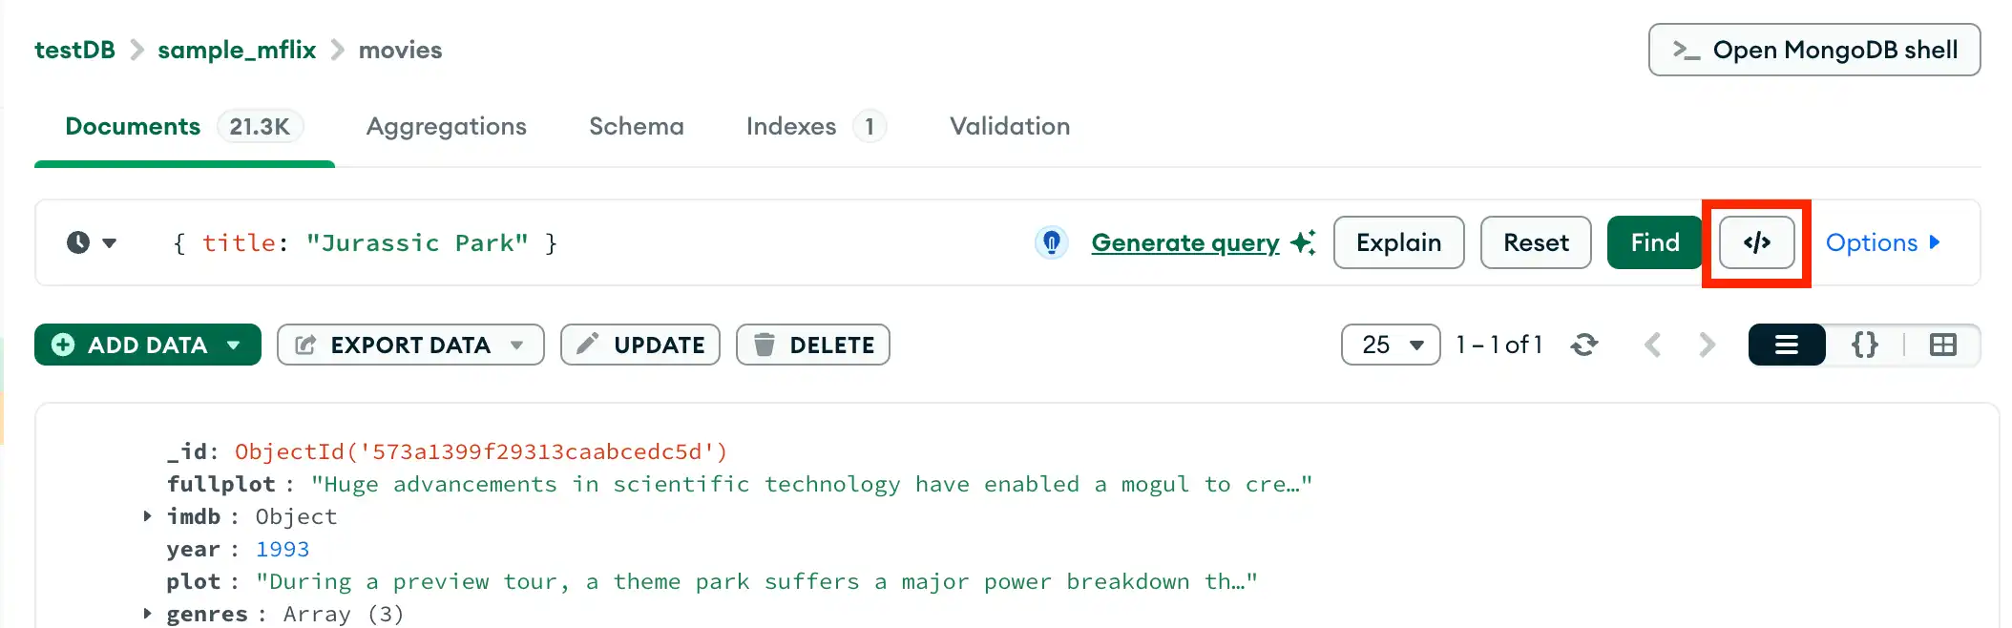Switch to table view of documents
The height and width of the screenshot is (628, 2012).
click(1943, 345)
